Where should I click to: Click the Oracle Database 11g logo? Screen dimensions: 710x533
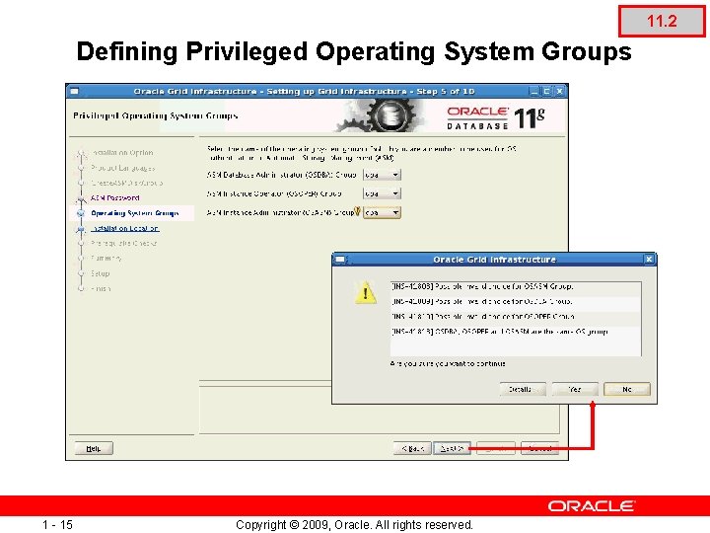click(495, 117)
